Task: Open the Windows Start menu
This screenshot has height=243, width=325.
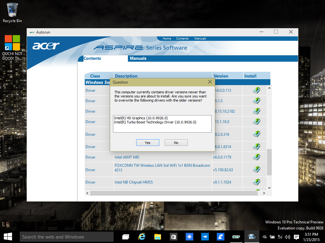Action: pos(8,237)
